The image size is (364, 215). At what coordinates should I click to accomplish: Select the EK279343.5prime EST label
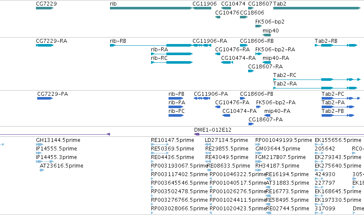coord(338,157)
